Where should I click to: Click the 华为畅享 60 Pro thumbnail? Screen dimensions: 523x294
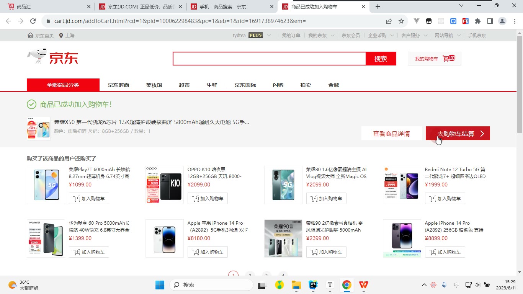pyautogui.click(x=46, y=238)
